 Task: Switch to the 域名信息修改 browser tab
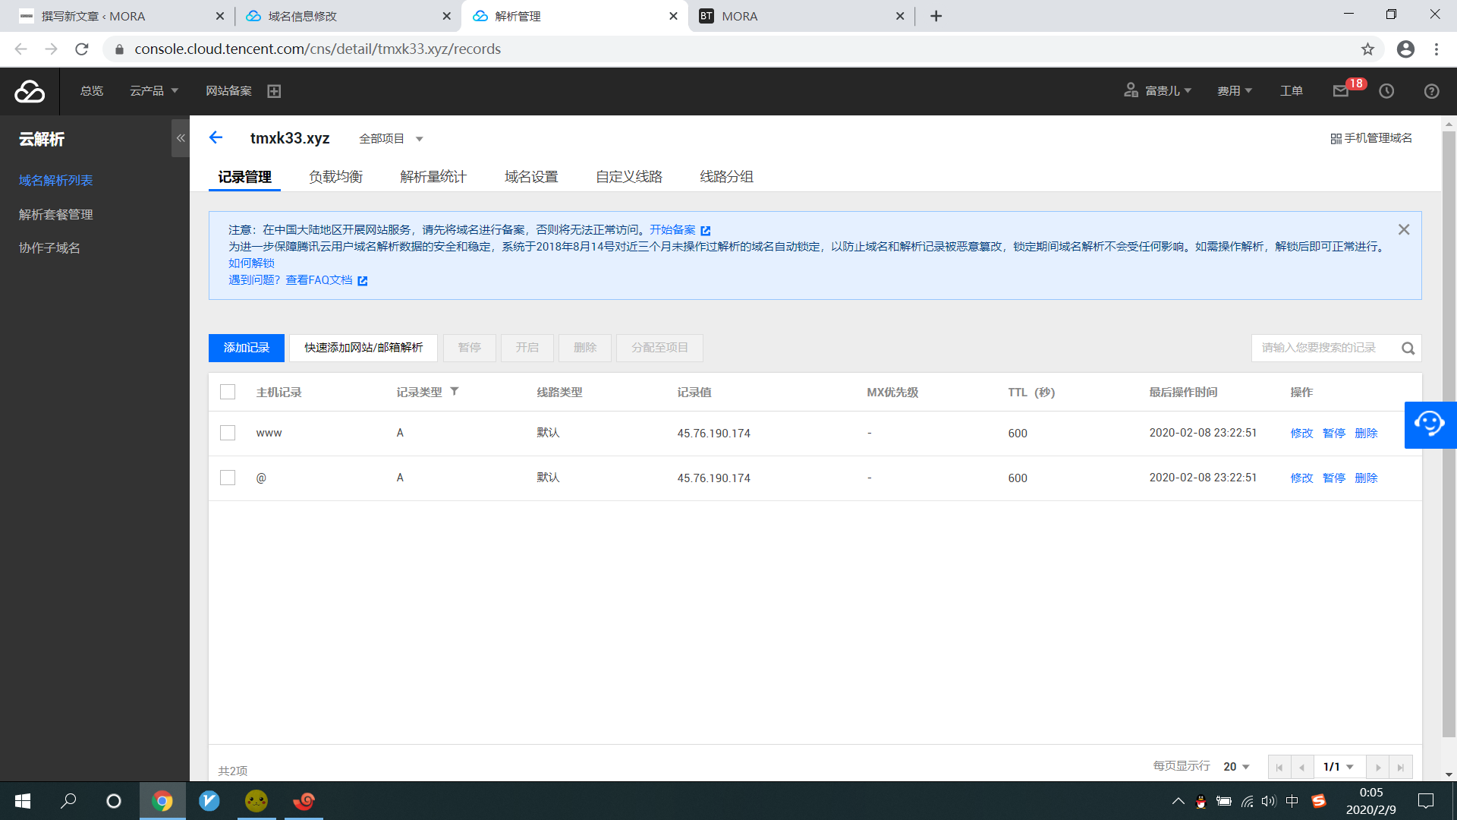pos(349,16)
